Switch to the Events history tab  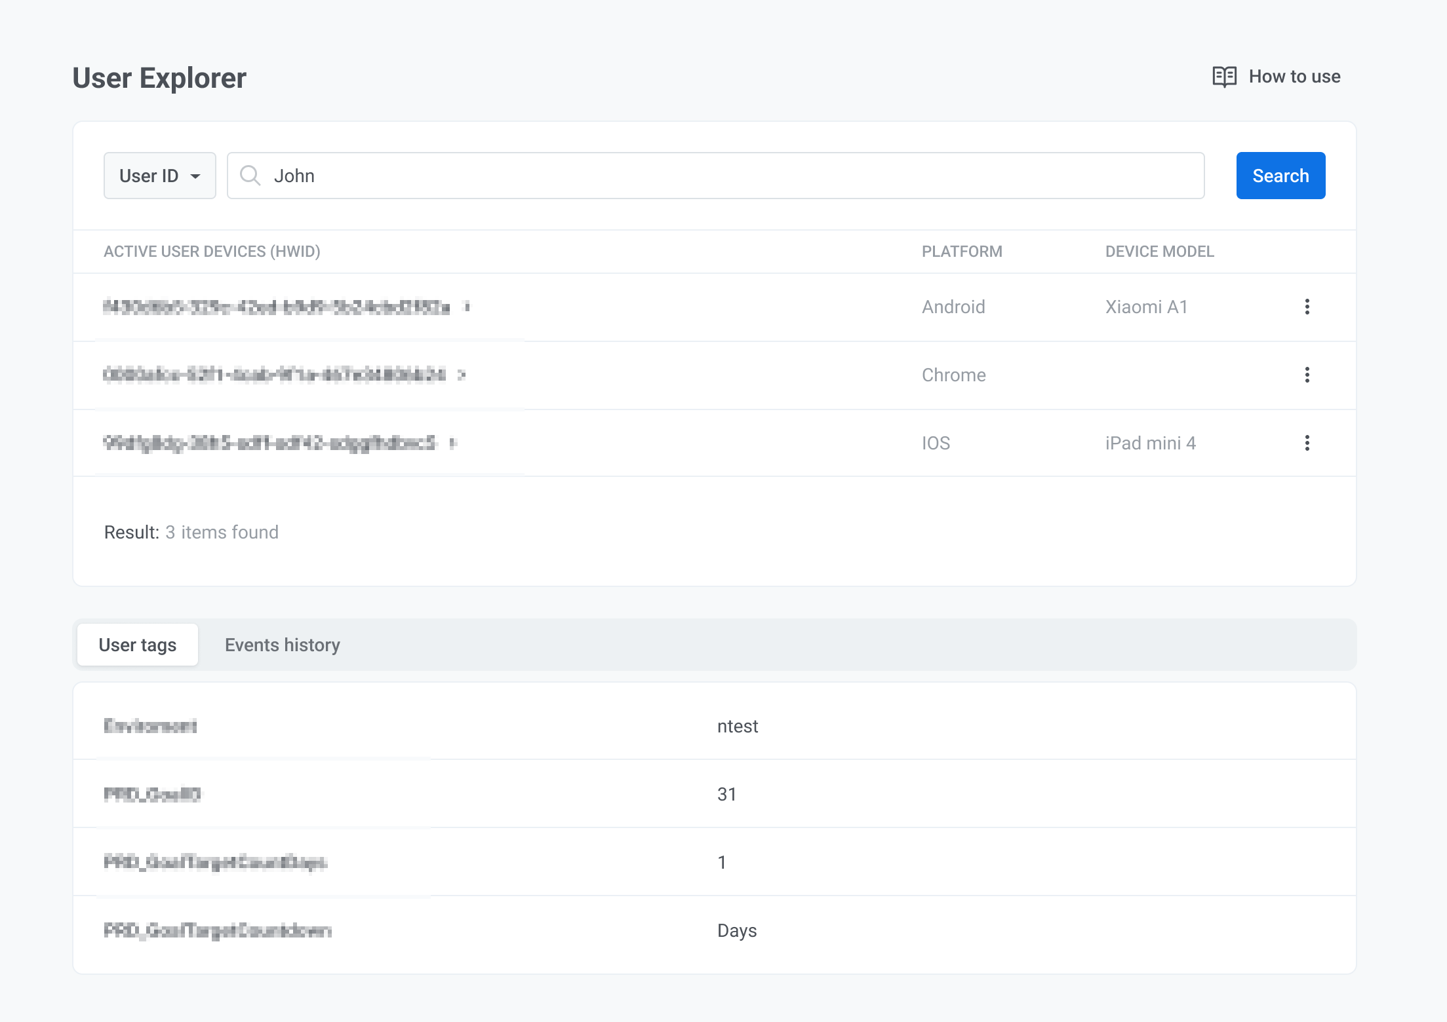click(x=283, y=645)
